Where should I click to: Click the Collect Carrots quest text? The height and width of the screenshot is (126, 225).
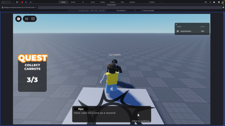(32, 67)
